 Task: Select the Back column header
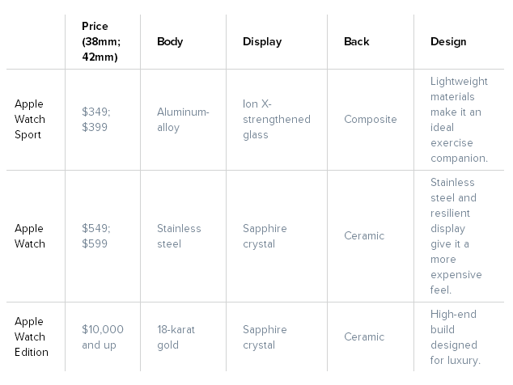point(357,41)
